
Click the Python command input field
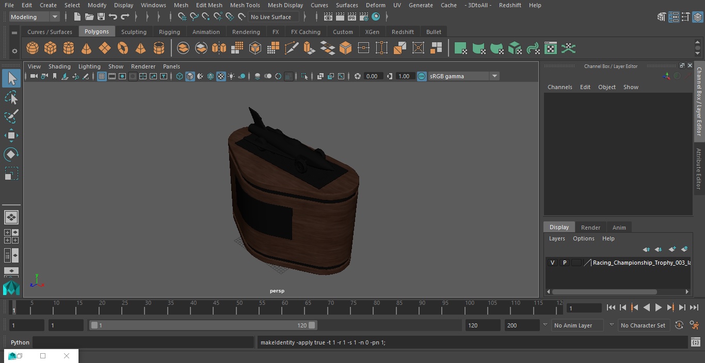click(143, 342)
